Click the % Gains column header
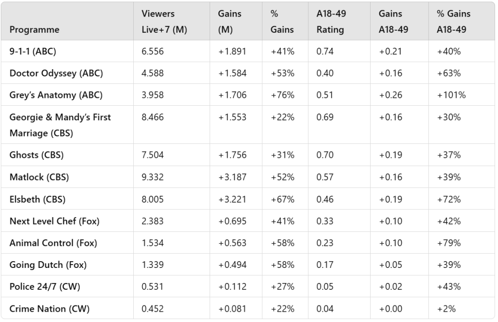 (282, 21)
